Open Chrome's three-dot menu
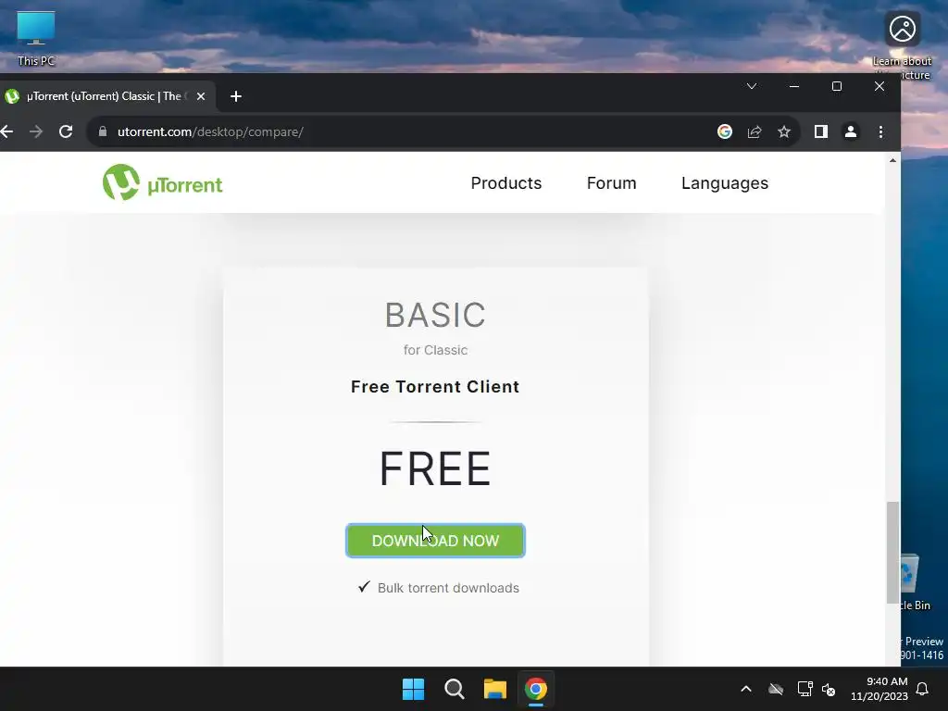Image resolution: width=948 pixels, height=711 pixels. pos(881,131)
